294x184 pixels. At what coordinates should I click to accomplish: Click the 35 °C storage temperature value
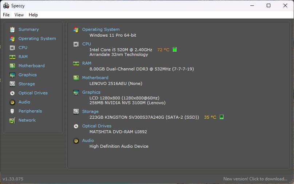pyautogui.click(x=210, y=117)
